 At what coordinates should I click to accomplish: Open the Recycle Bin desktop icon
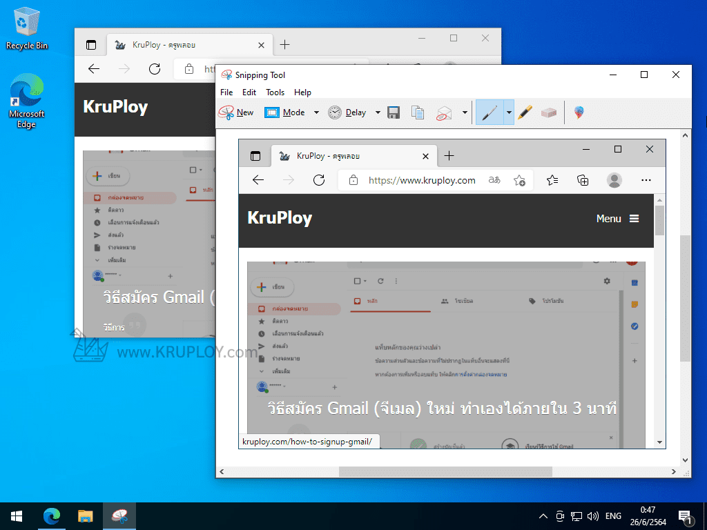(x=27, y=28)
